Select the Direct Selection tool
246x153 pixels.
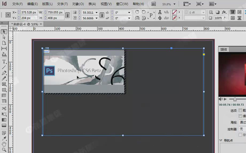[4, 37]
